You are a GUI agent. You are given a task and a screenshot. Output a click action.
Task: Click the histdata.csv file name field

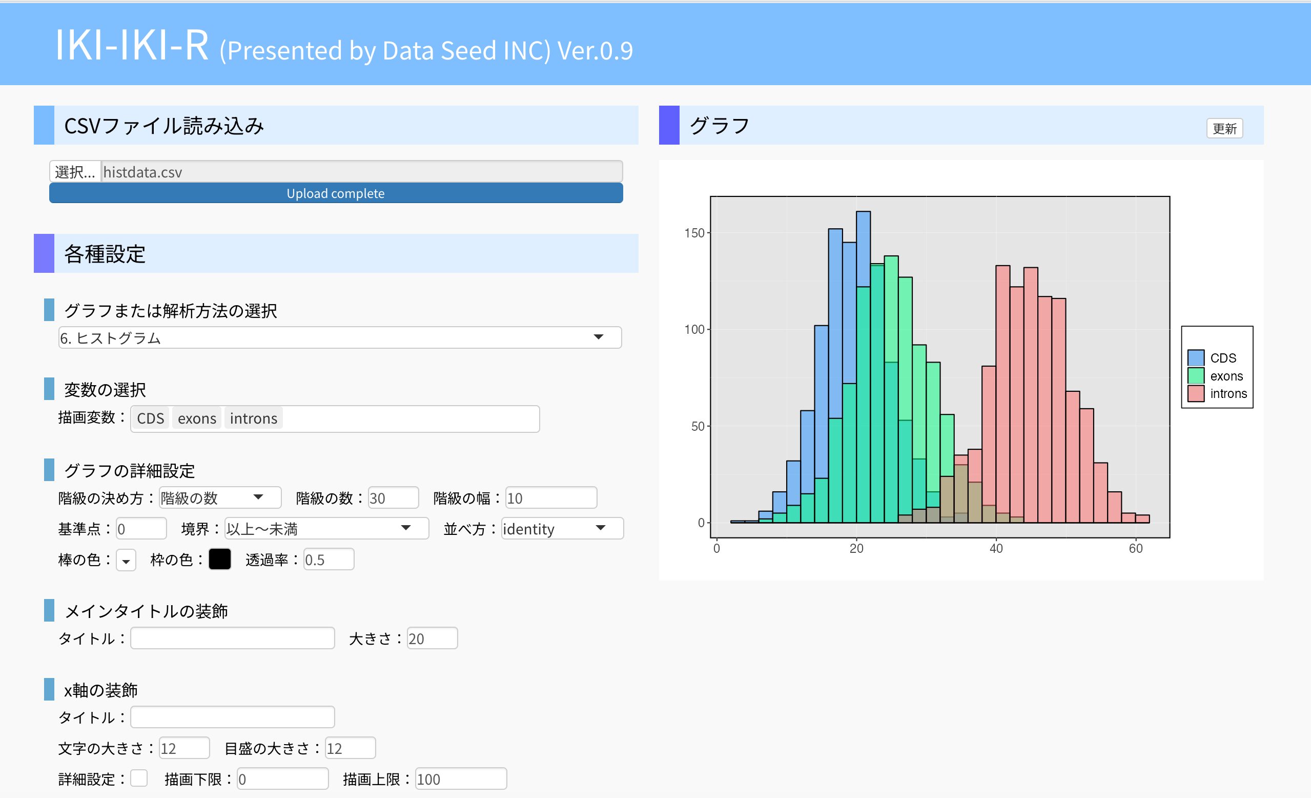click(x=362, y=171)
